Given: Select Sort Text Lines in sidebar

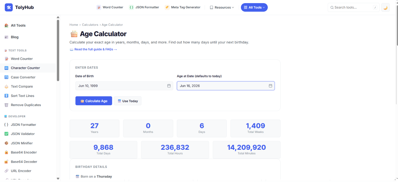Looking at the screenshot, I should [x=28, y=96].
